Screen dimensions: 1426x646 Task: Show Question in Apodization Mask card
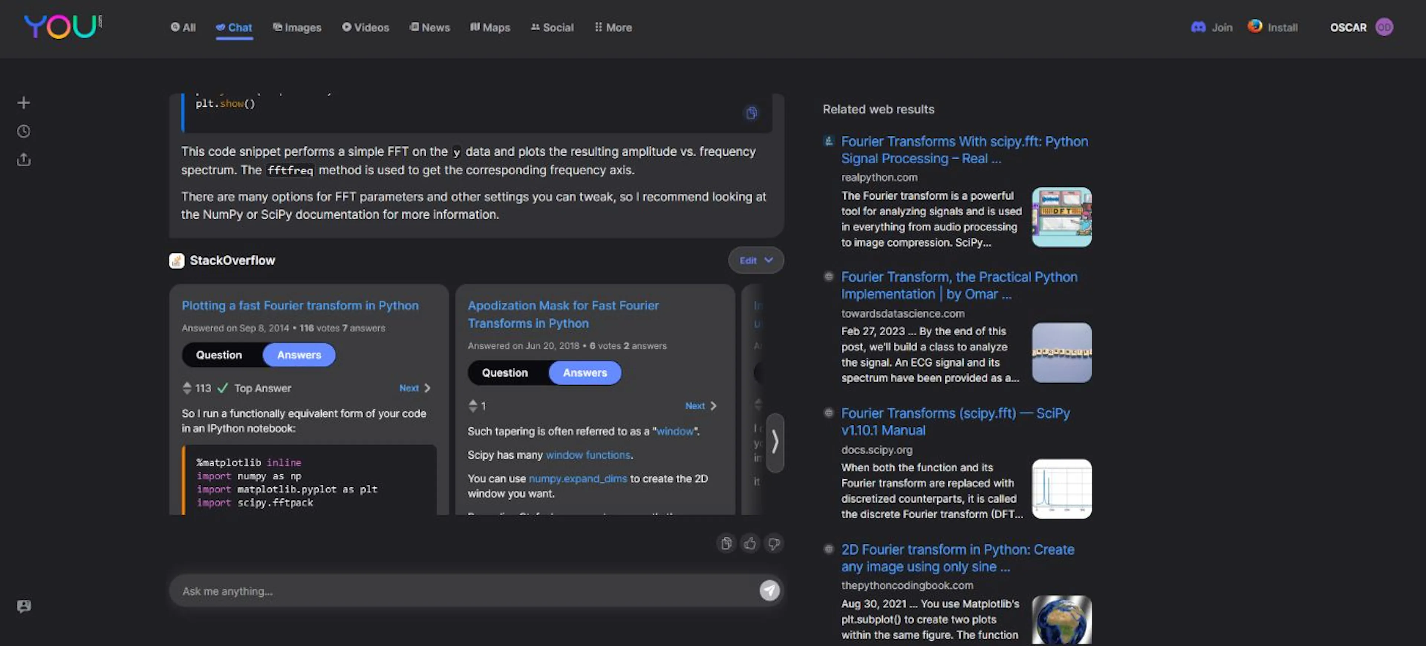click(x=505, y=372)
